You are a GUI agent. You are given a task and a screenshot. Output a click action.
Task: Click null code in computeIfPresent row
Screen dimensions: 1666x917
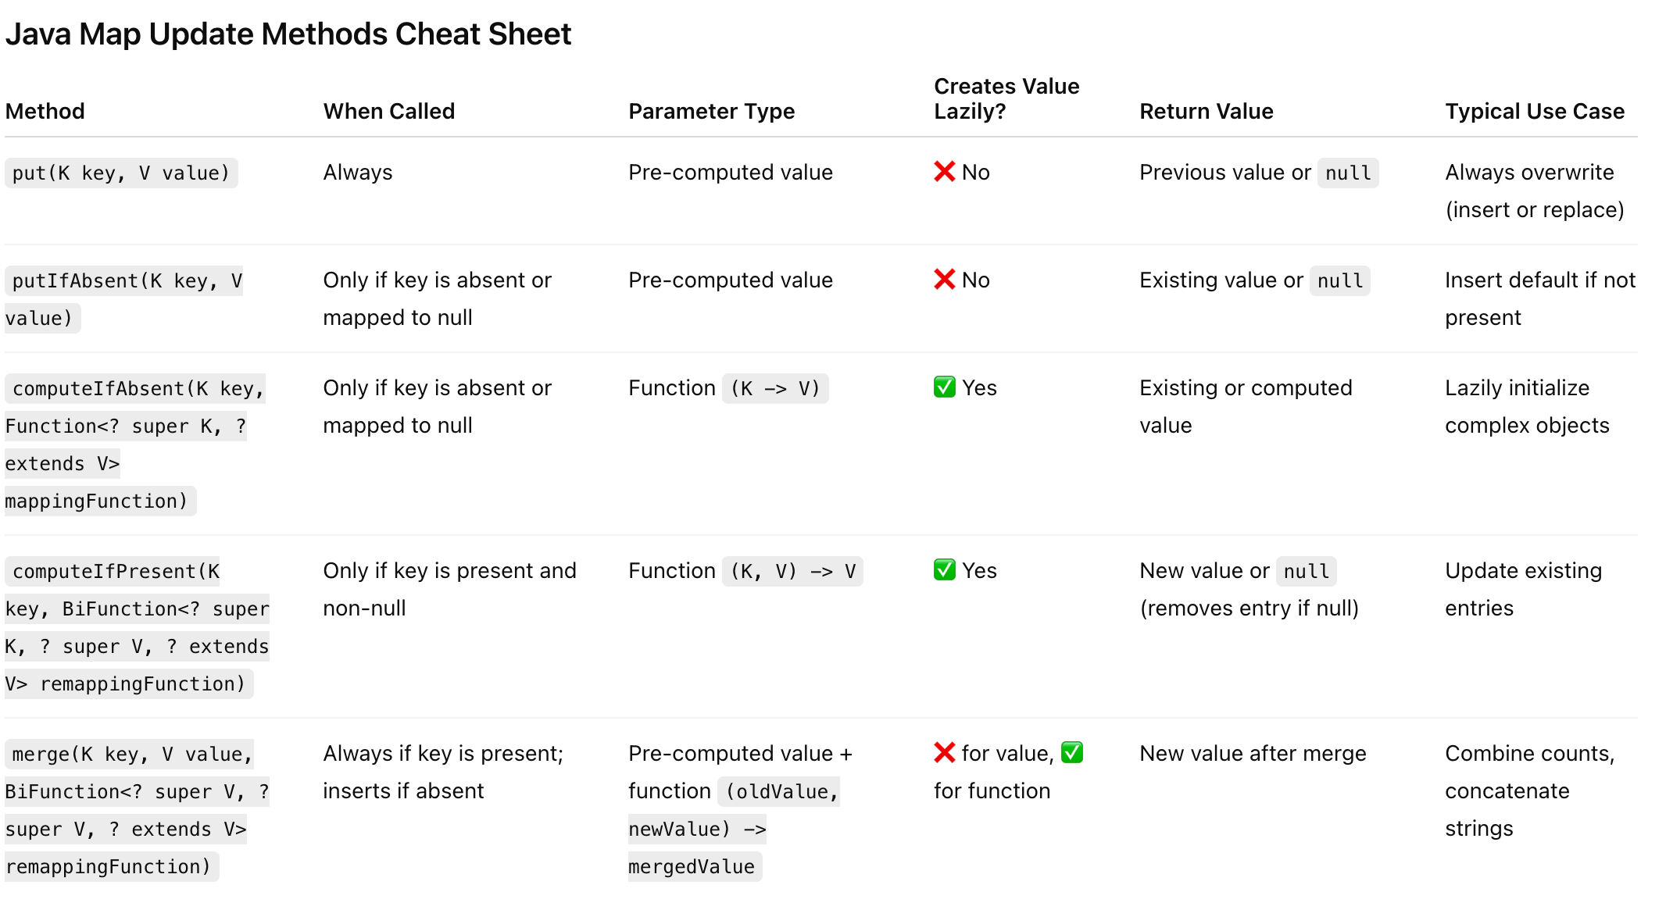click(1306, 571)
